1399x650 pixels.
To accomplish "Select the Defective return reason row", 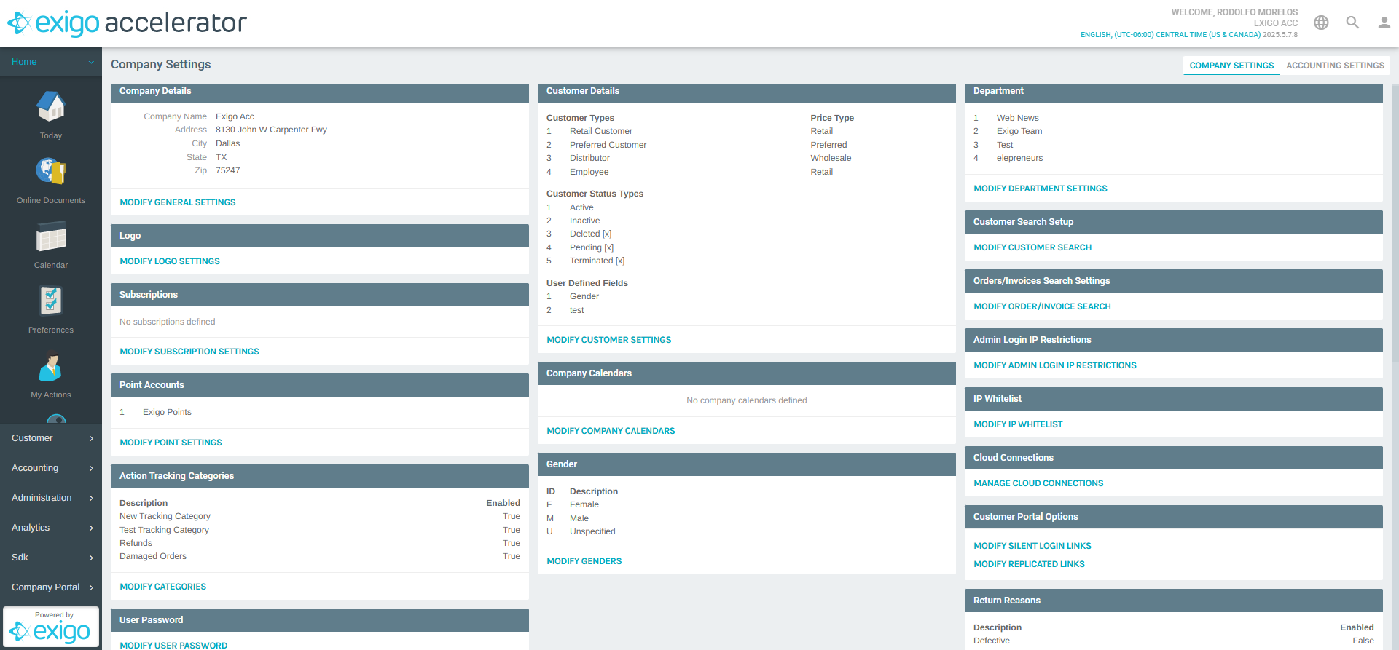I will click(x=1173, y=641).
